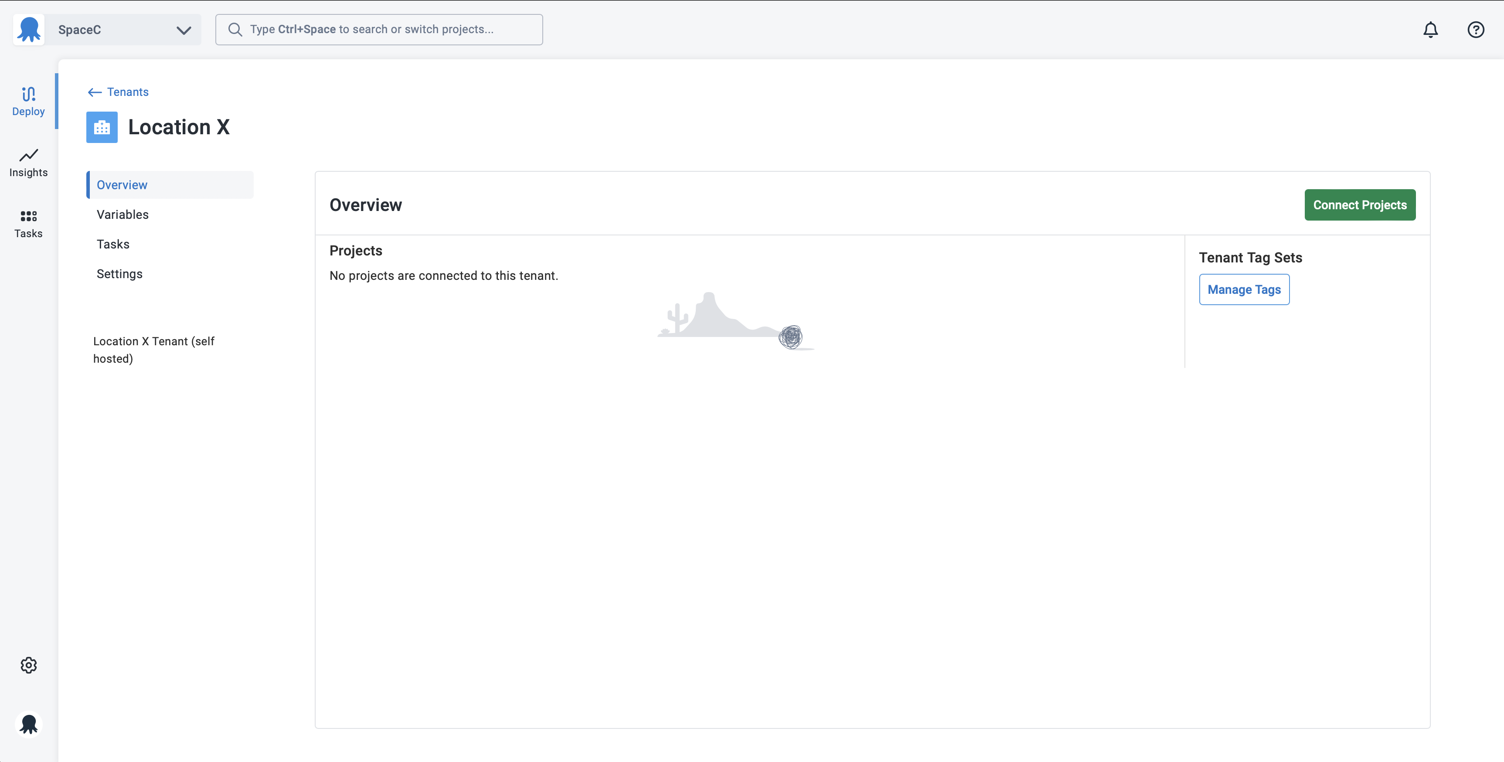Viewport: 1504px width, 762px height.
Task: Open the configuration gear icon
Action: click(x=29, y=665)
